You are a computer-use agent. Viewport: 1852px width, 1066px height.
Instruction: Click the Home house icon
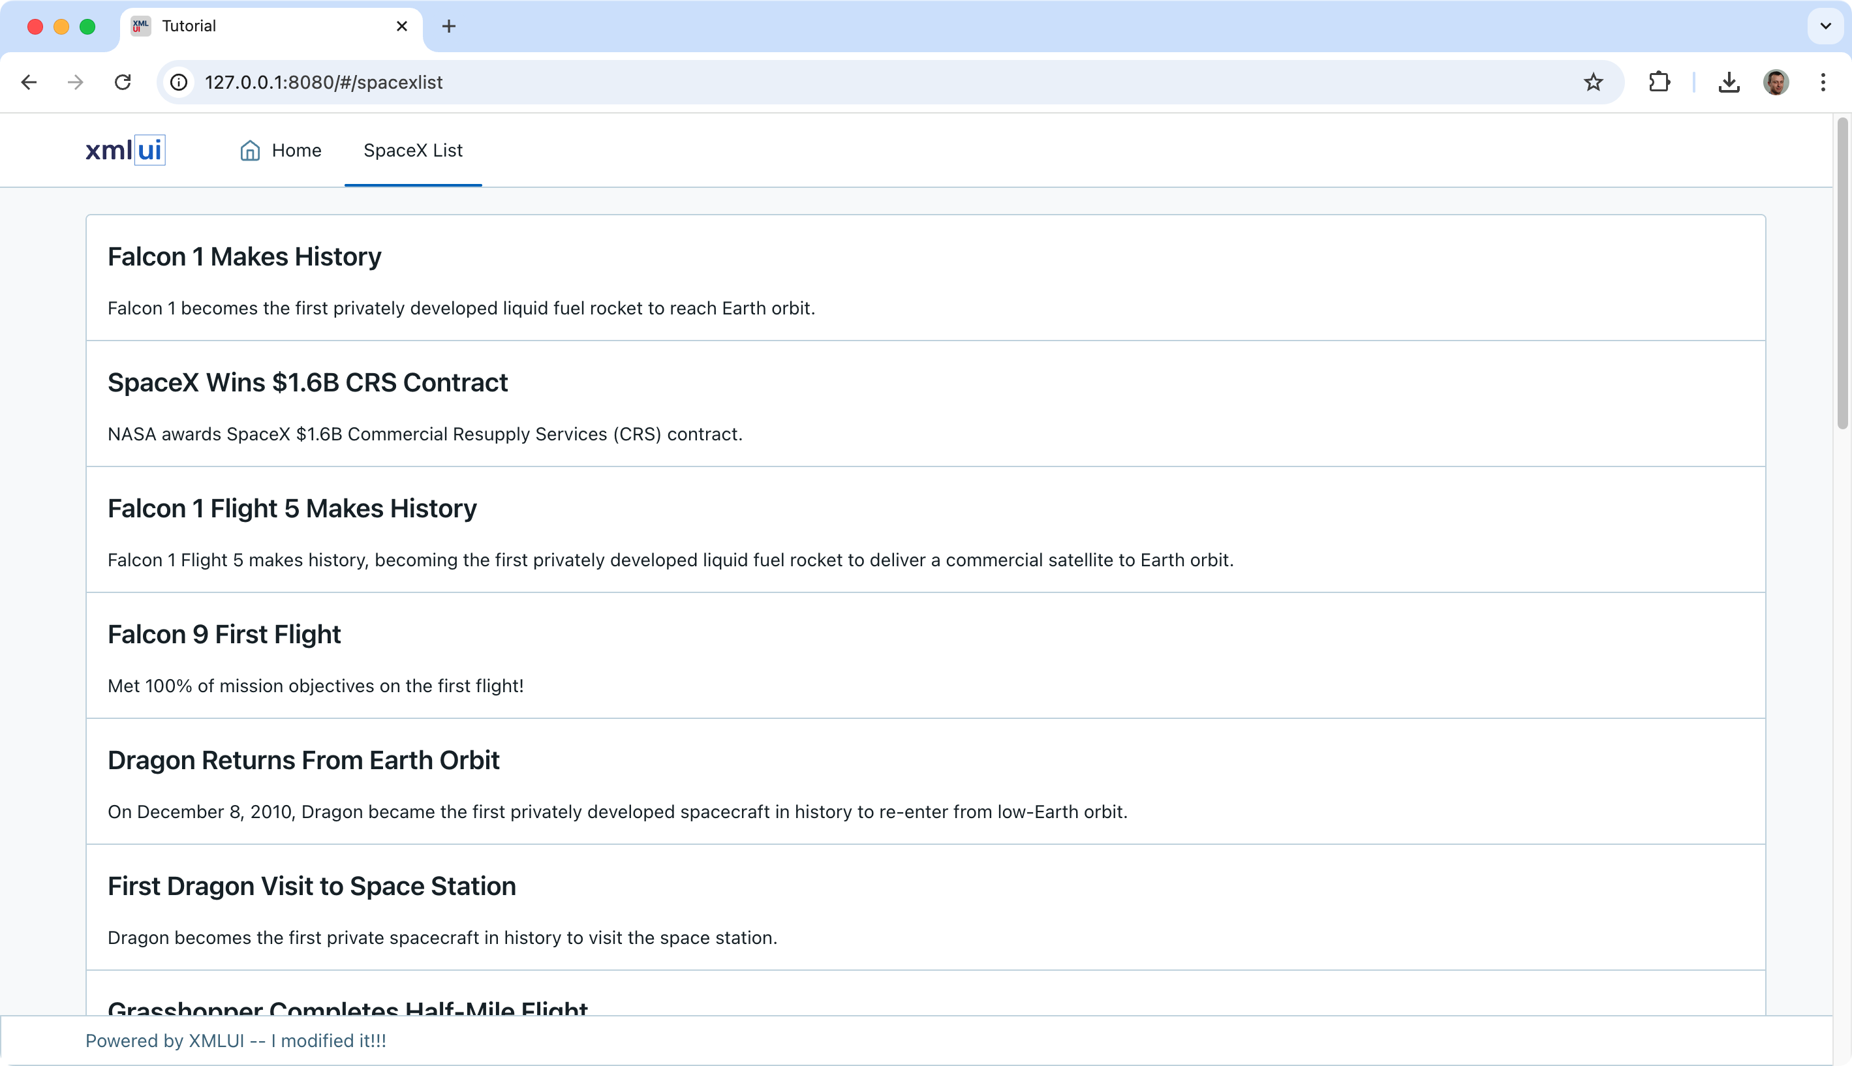250,150
